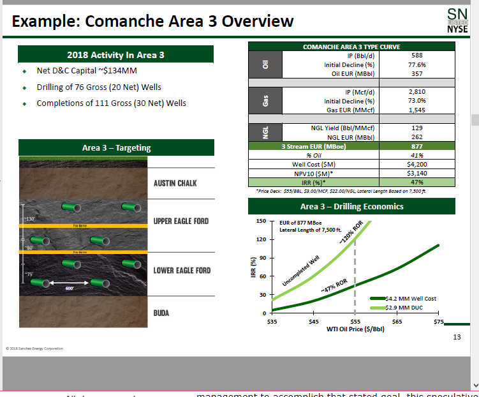Click the '3 Stream EUR (MBoe)' row label
Screen dimensions: 479x397
click(313, 146)
